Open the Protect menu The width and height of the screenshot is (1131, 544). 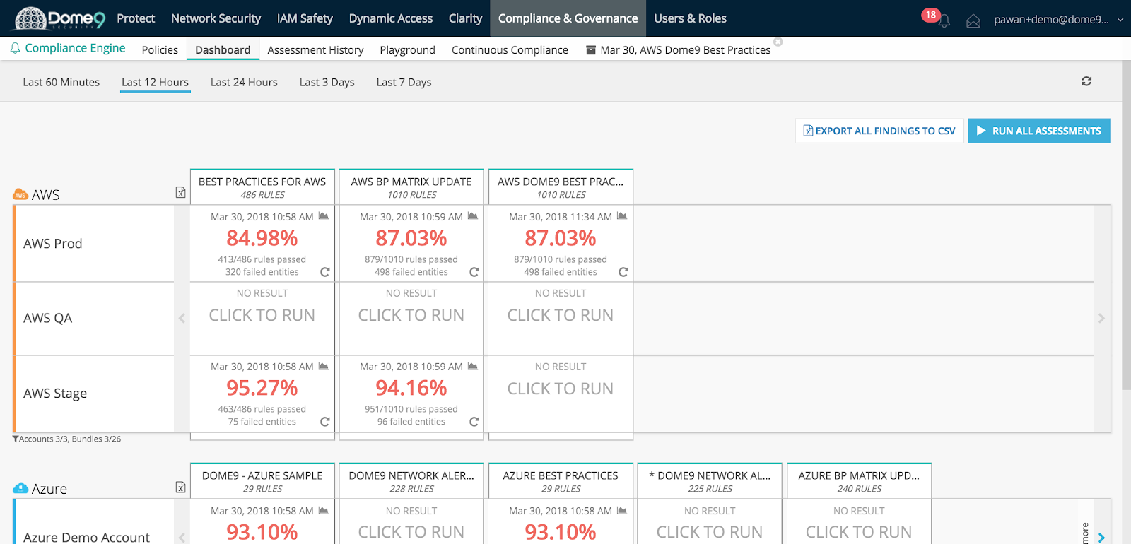136,18
